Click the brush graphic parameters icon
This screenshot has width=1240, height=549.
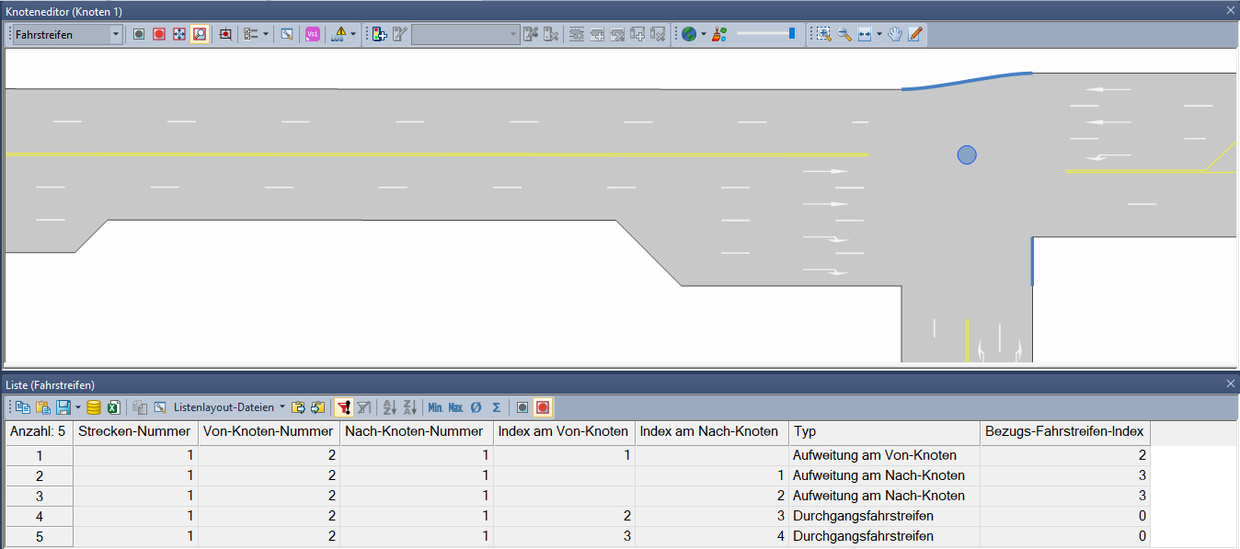tap(719, 34)
